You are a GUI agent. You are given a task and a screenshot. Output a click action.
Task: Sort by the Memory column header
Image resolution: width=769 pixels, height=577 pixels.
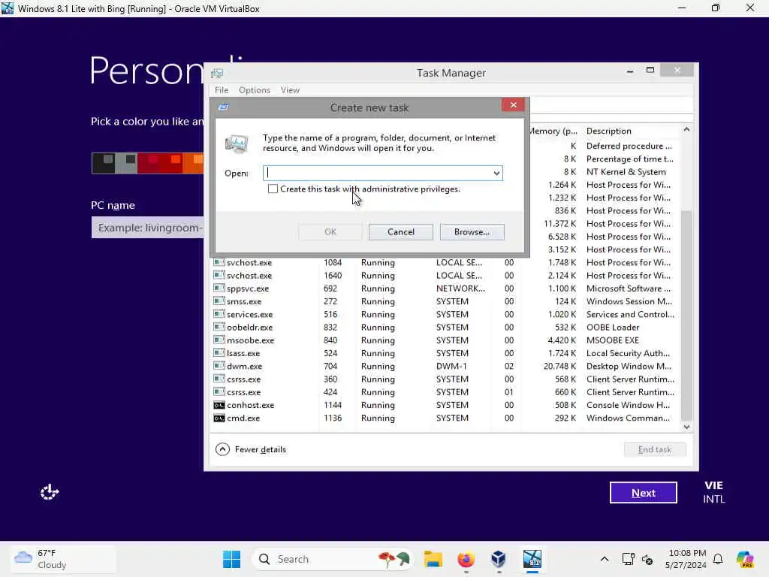pyautogui.click(x=554, y=131)
